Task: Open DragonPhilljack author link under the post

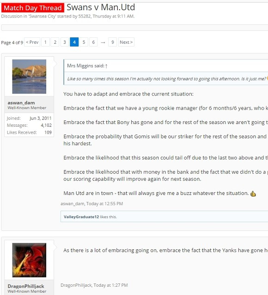Action: [x=76, y=285]
